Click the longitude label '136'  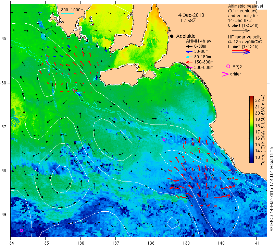point(80,243)
